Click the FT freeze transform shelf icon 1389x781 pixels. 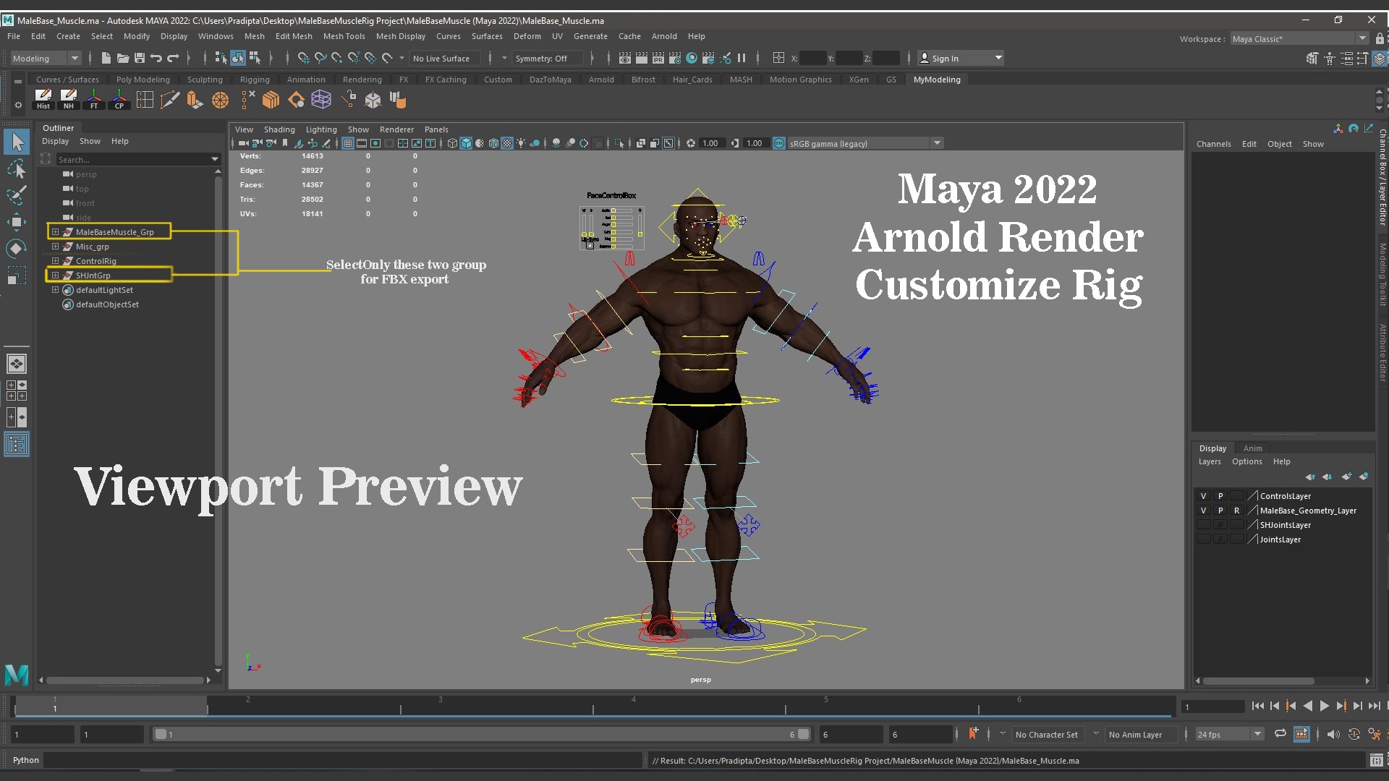coord(94,99)
